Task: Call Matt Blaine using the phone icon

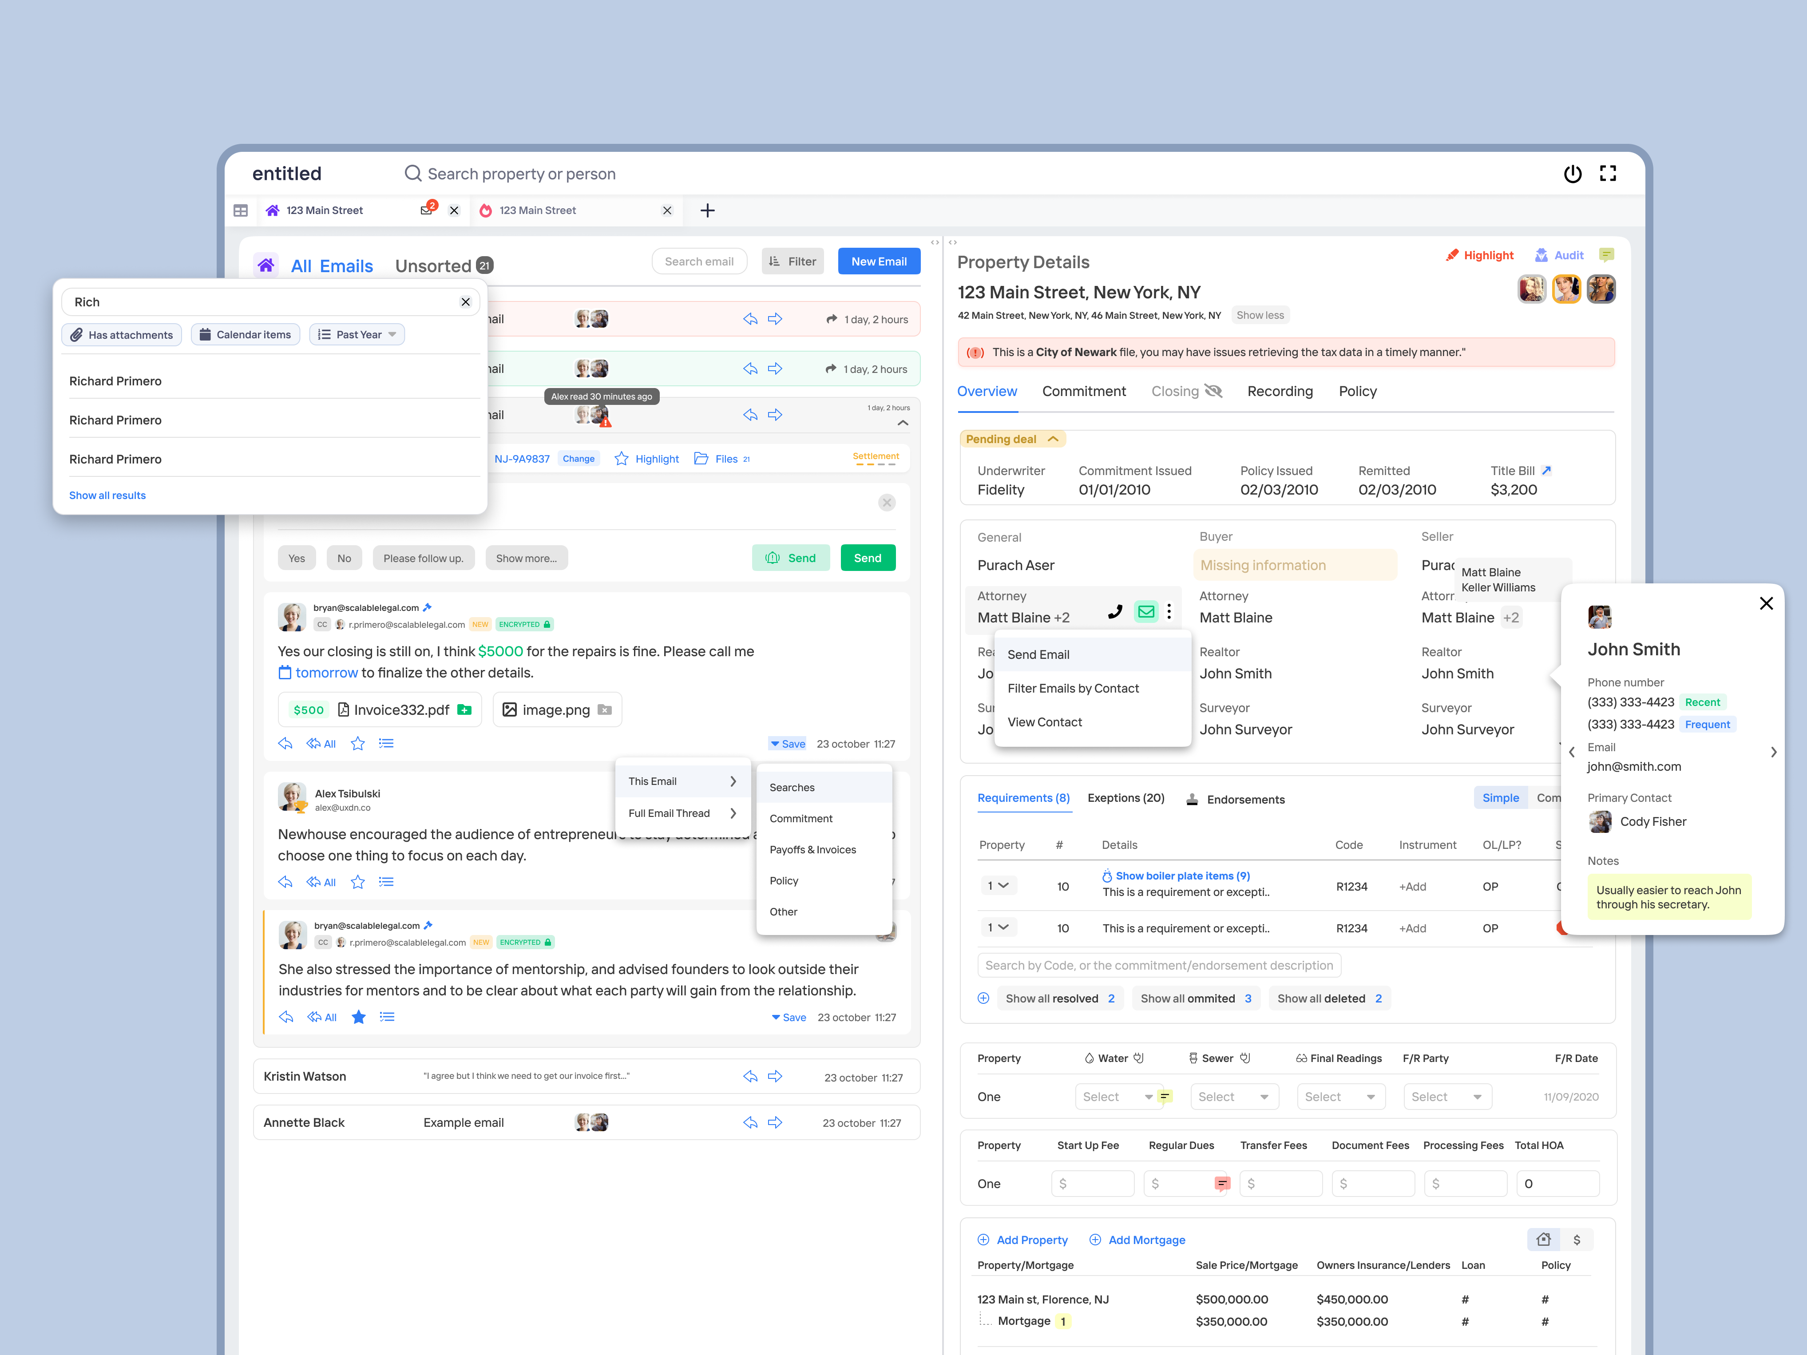Action: (1115, 611)
